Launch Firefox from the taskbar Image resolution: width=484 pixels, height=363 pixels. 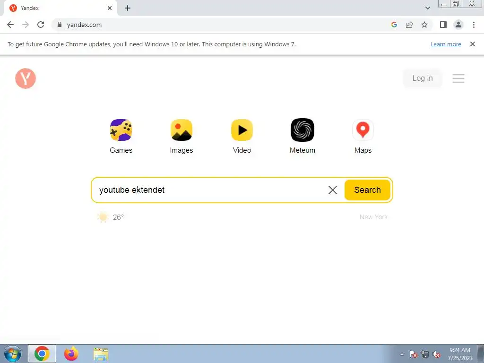point(71,354)
